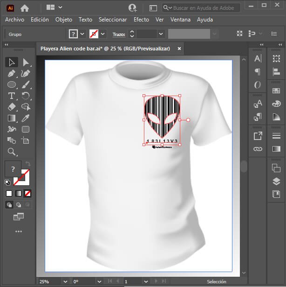Select the Ellipse tool
The image size is (286, 287).
(12, 85)
